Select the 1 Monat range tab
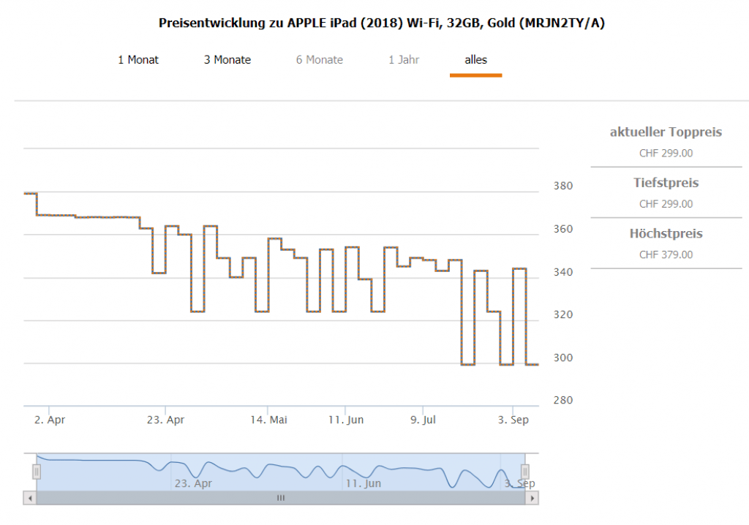This screenshot has height=525, width=749. point(138,60)
